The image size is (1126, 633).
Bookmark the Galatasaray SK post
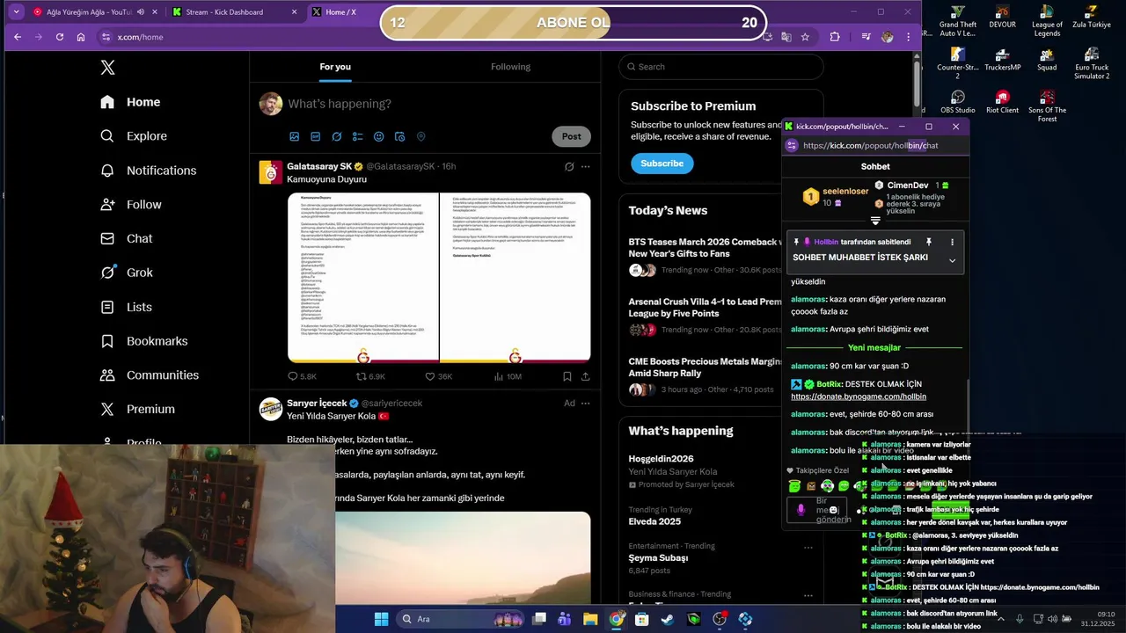(567, 376)
